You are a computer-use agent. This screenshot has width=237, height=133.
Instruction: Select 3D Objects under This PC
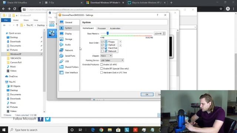click(15, 86)
